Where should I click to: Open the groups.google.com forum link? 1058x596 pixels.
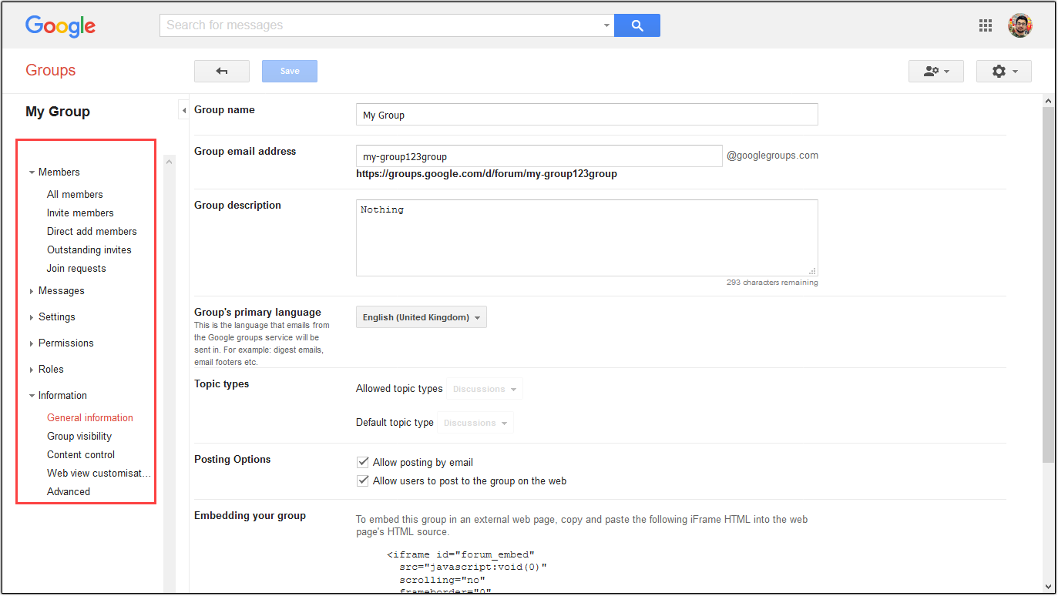(x=486, y=173)
